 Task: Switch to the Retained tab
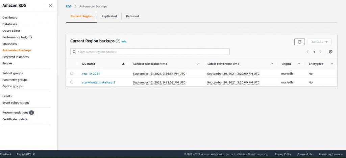[132, 16]
